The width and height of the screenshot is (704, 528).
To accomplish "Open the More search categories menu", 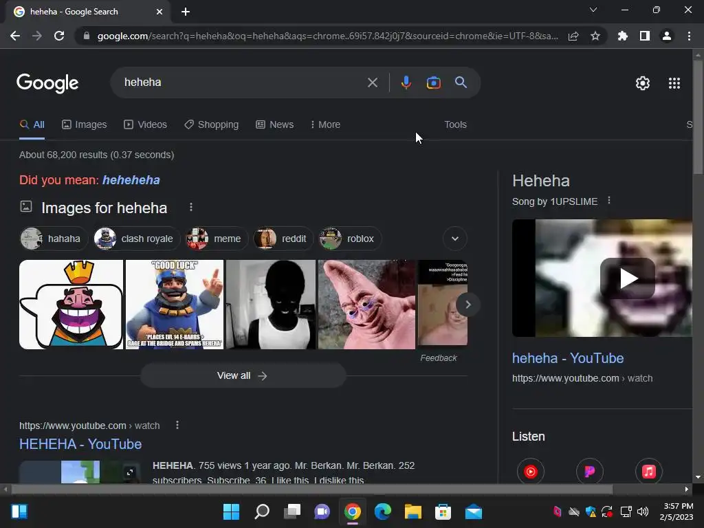I will [x=325, y=124].
